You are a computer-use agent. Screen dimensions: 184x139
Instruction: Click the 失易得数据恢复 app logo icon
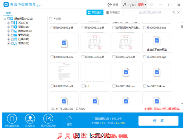[6, 5]
